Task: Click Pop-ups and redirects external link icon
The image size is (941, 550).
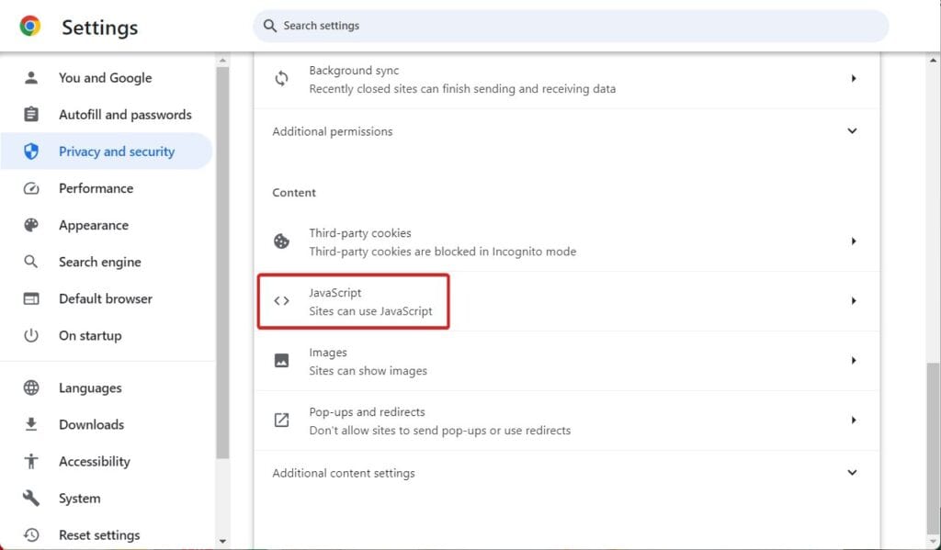Action: [x=281, y=420]
